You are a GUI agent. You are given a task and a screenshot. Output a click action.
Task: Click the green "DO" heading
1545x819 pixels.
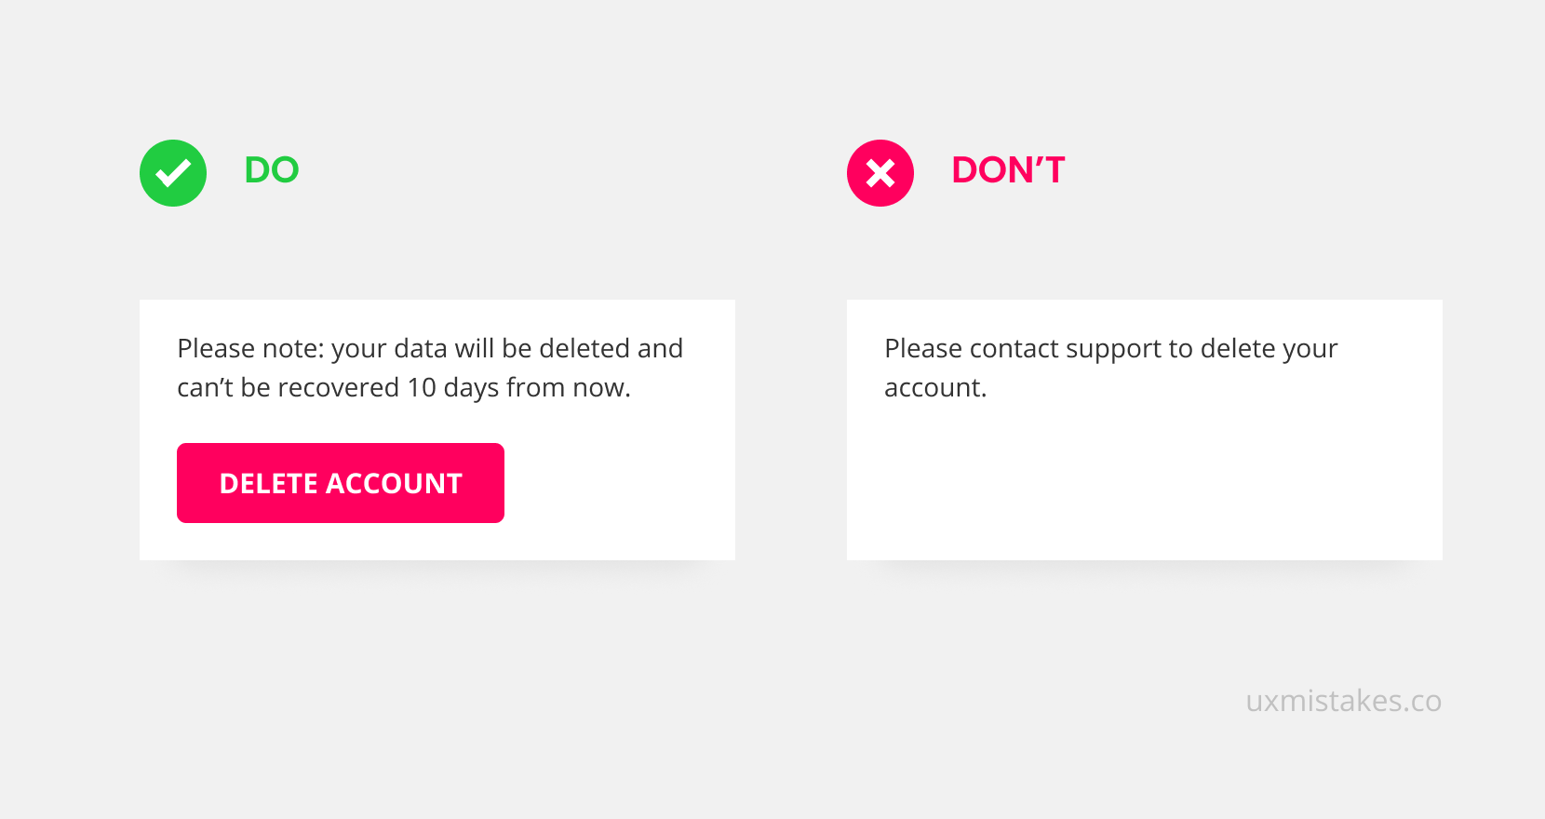271,170
